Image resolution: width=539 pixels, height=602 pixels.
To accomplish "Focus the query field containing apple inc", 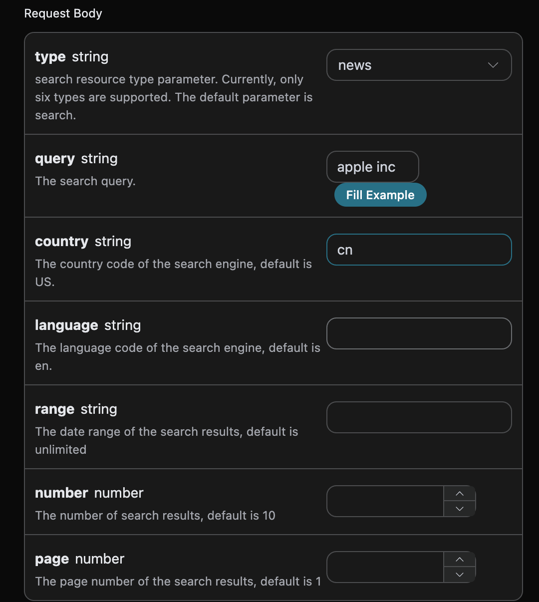I will point(372,167).
